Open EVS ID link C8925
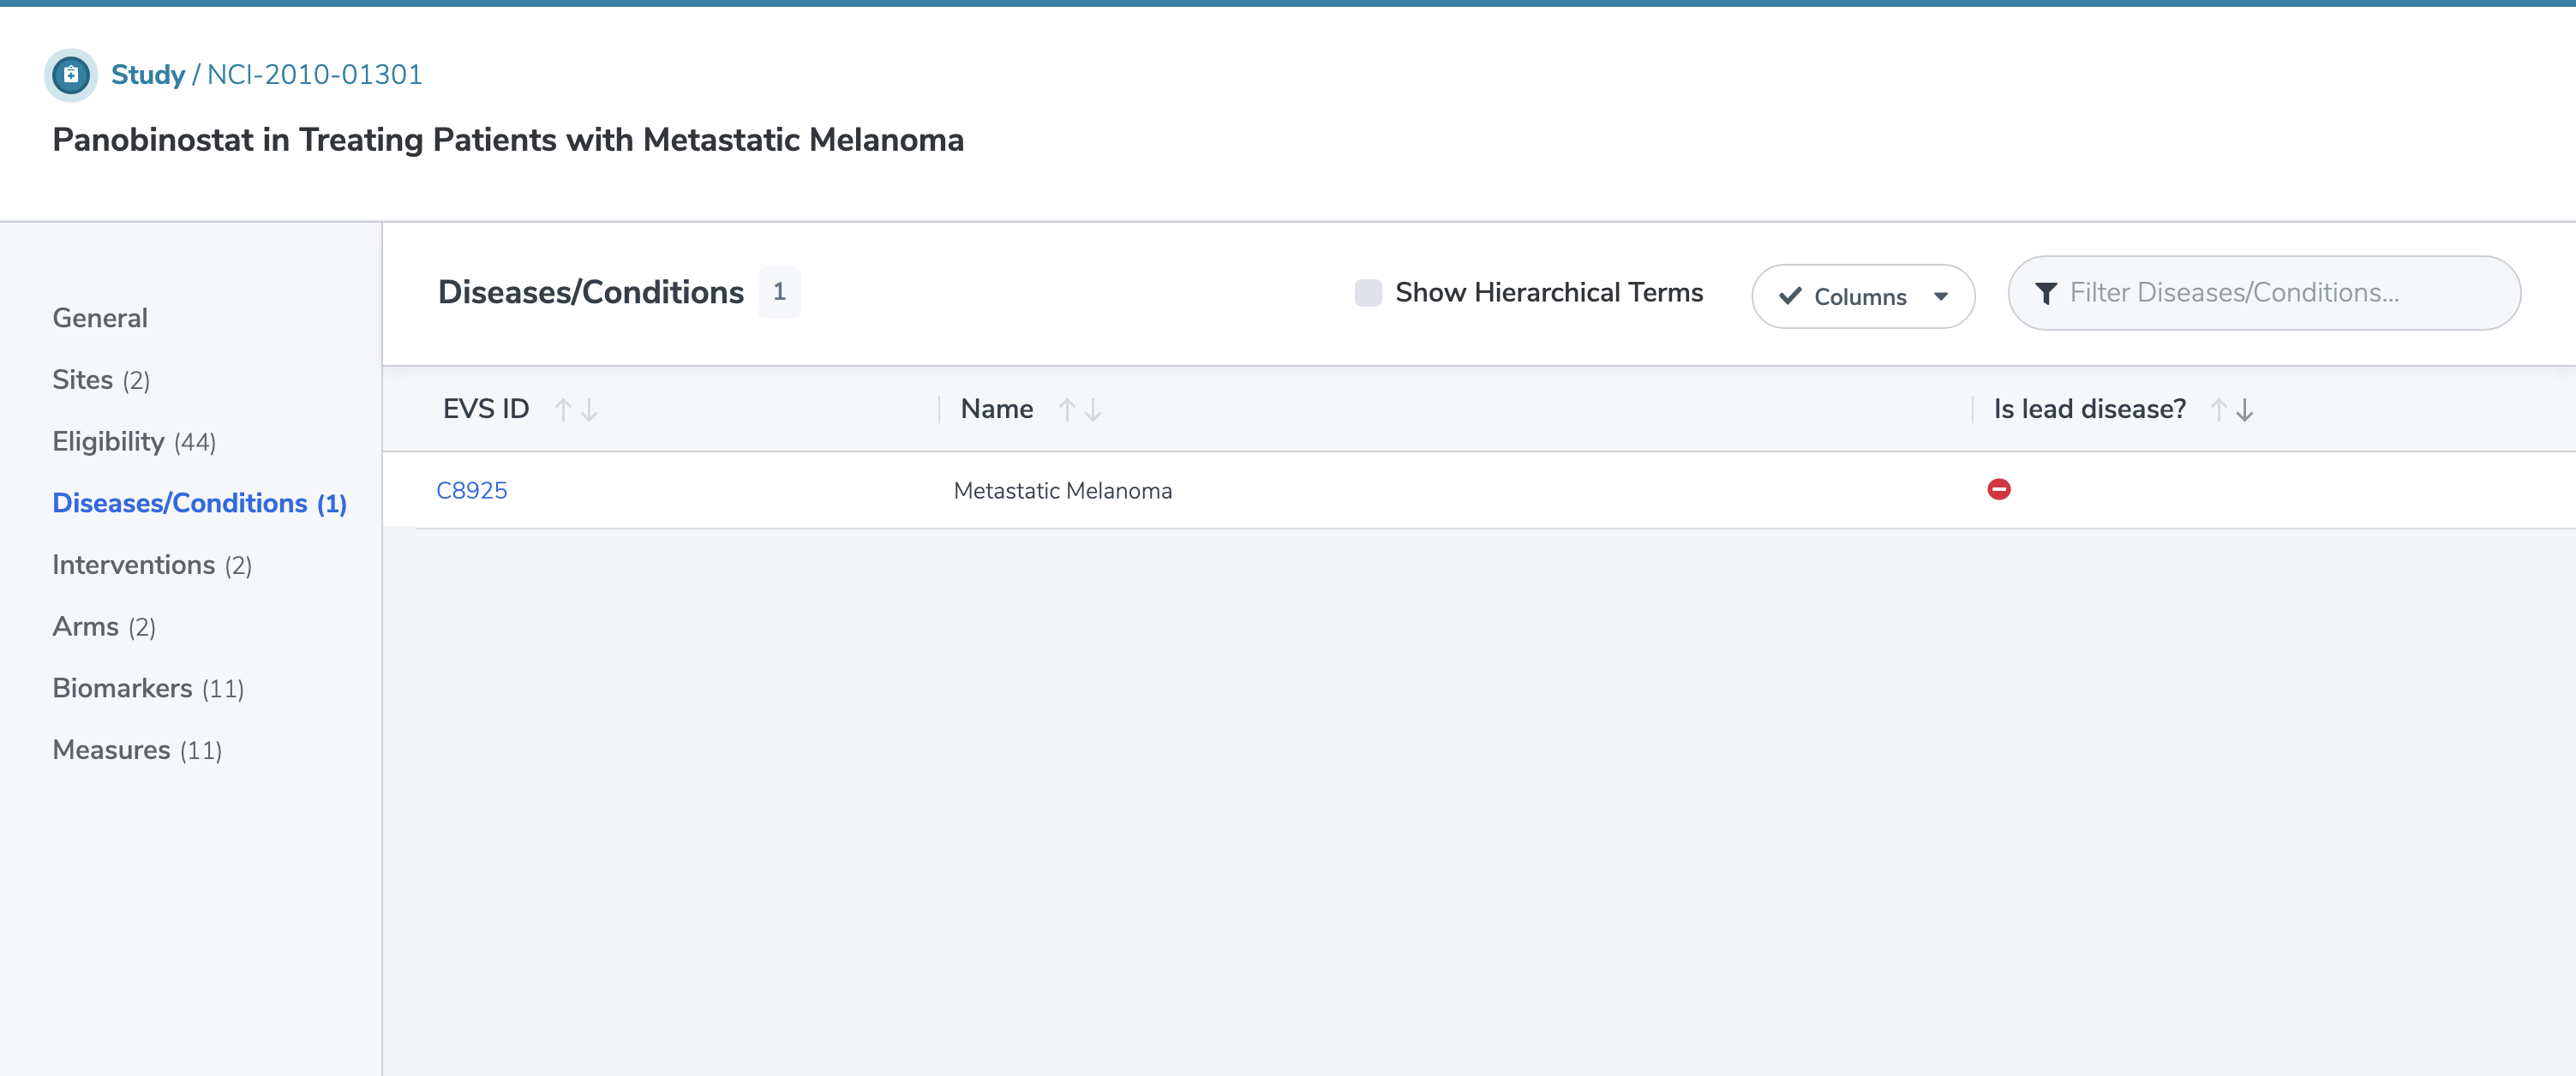 click(x=471, y=490)
